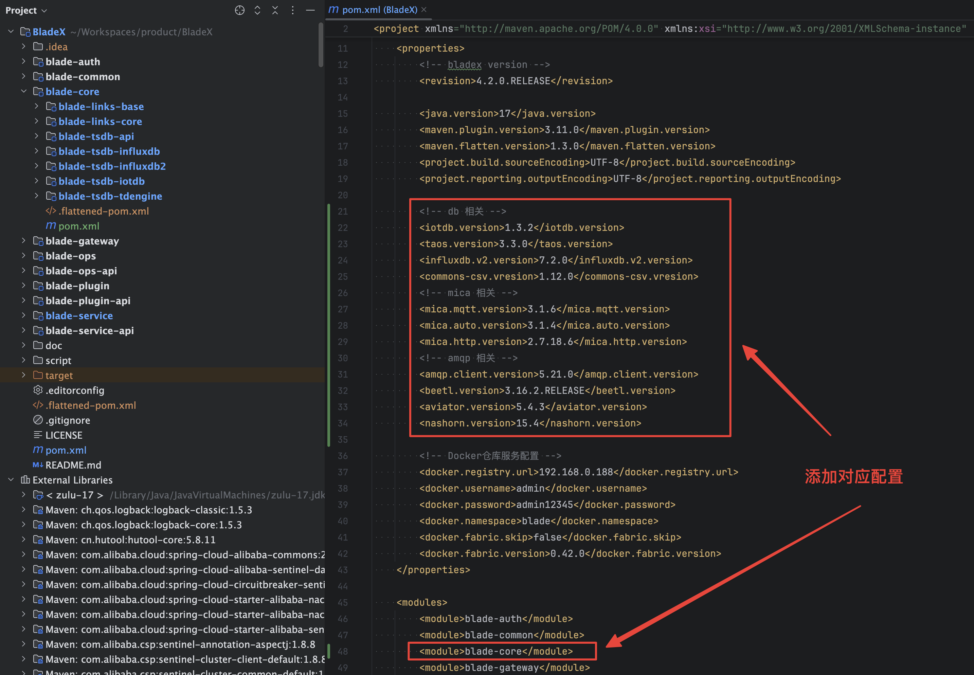This screenshot has width=974, height=675.
Task: Expand the blade-tsdb-influxdb2 module
Action: point(36,166)
